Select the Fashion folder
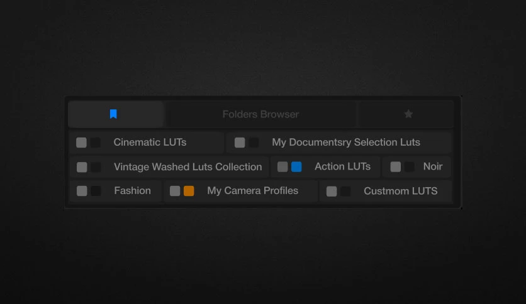This screenshot has height=304, width=526. pos(115,191)
